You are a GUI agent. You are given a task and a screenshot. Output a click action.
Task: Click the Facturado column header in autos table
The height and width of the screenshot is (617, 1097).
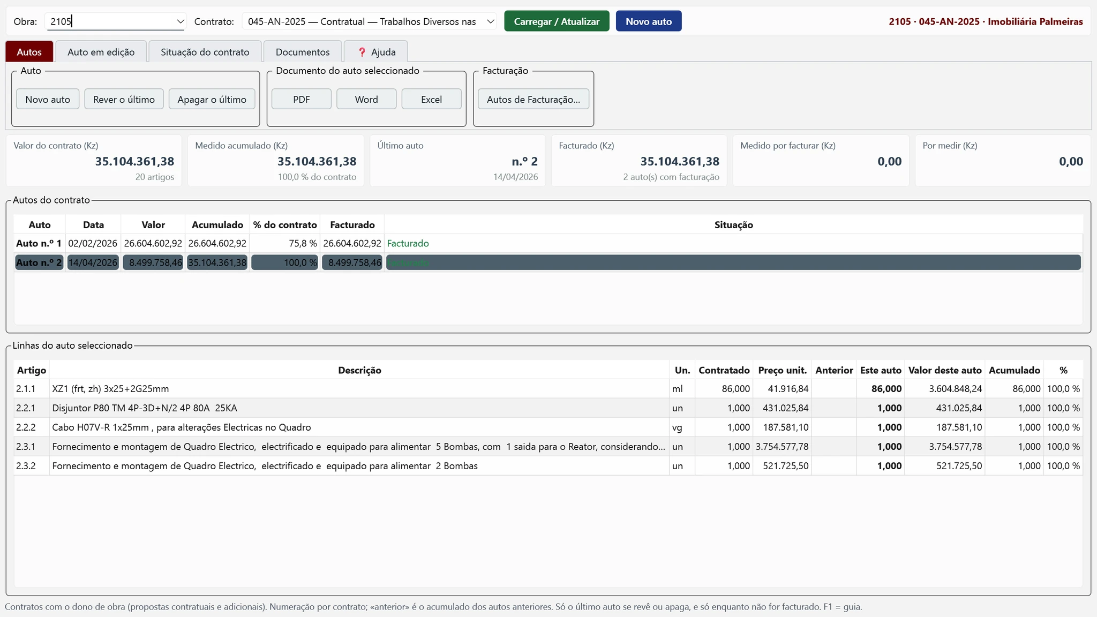pyautogui.click(x=352, y=225)
